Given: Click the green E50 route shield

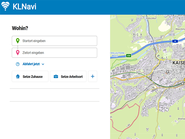Looking at the screenshot, I should (x=129, y=55).
